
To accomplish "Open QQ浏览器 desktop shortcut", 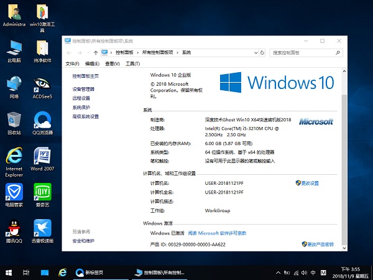I will 43,121.
